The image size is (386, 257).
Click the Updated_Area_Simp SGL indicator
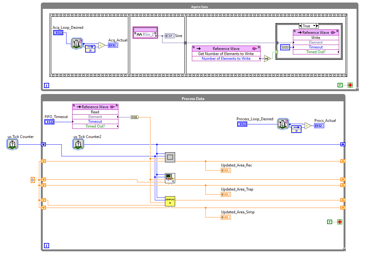(x=226, y=217)
